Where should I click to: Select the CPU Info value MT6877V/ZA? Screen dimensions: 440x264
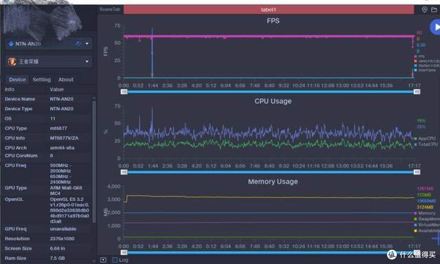(x=64, y=138)
